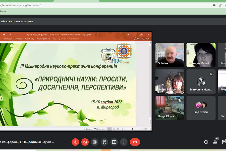
Task: Switch to the 'Слайд-шоу' ribbon tab
Action: coord(30,39)
